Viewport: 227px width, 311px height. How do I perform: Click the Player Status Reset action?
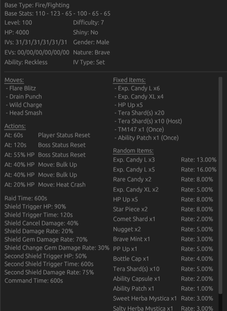[64, 135]
